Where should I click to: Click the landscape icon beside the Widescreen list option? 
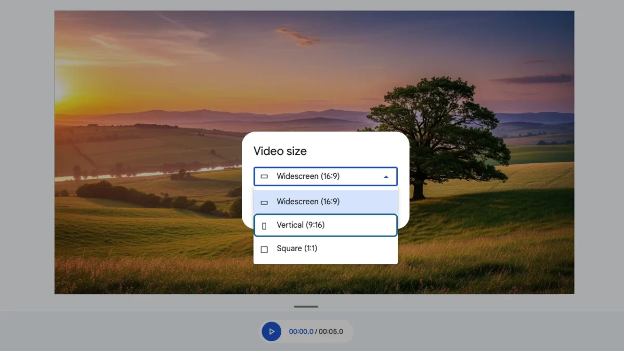coord(264,202)
